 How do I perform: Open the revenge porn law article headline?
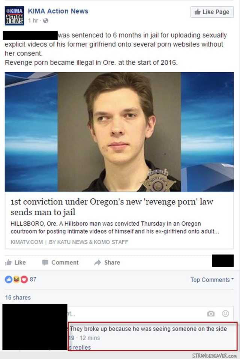point(112,207)
